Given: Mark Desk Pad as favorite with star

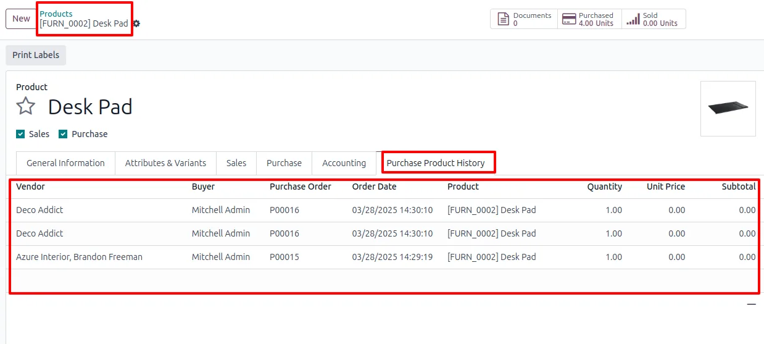Looking at the screenshot, I should pos(26,106).
